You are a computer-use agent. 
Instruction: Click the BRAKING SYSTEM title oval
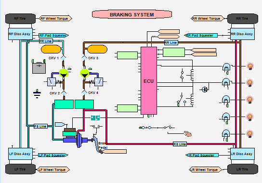pyautogui.click(x=132, y=14)
